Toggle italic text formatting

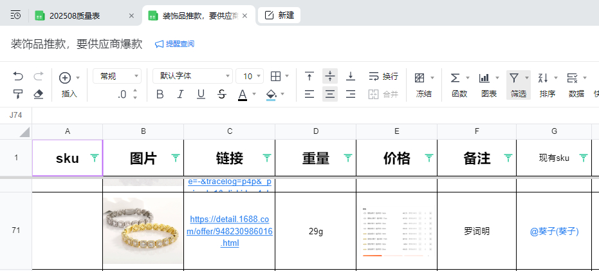181,95
